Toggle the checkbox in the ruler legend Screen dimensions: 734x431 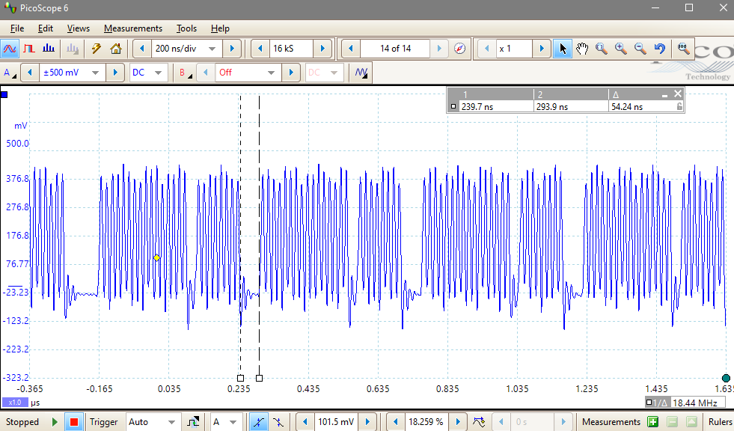[x=453, y=106]
